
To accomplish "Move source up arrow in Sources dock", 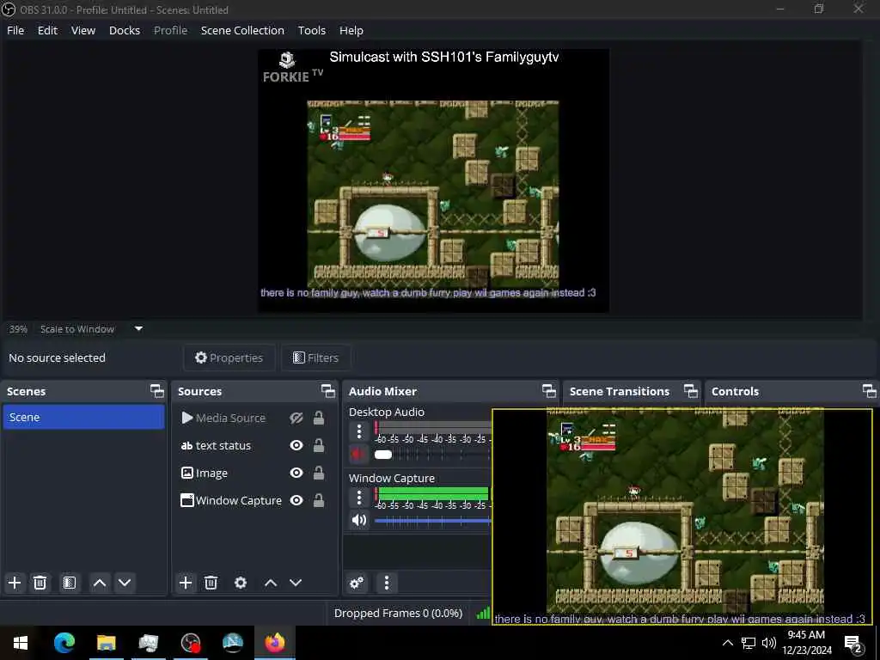I will (271, 583).
